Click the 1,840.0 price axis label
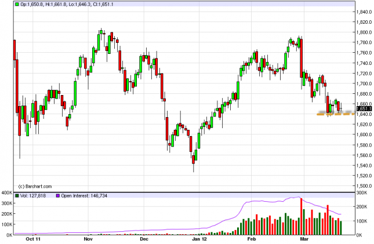The image size is (374, 244). [x=364, y=12]
